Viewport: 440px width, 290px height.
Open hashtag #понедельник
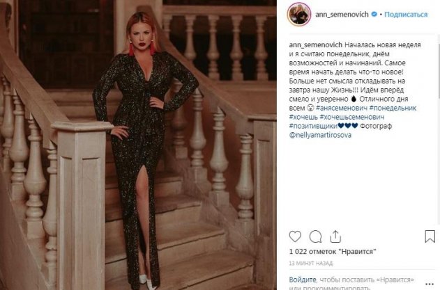(x=393, y=108)
